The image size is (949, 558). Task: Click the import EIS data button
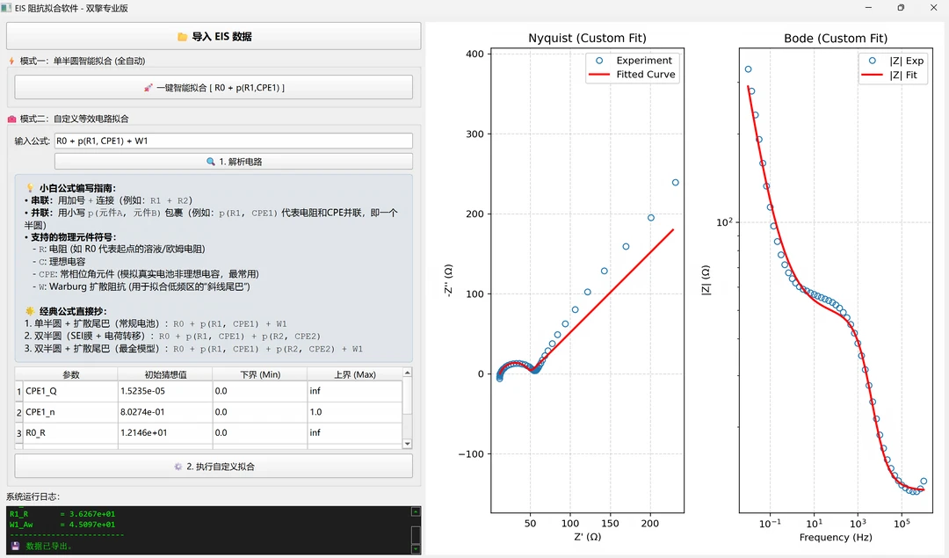point(214,36)
